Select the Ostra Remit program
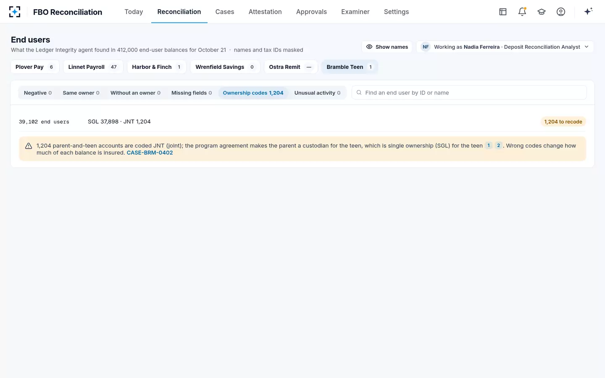The width and height of the screenshot is (605, 378). point(291,67)
